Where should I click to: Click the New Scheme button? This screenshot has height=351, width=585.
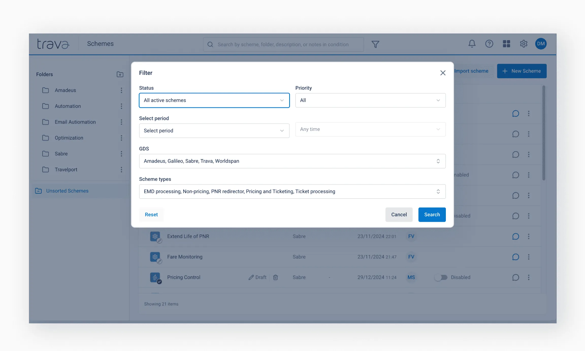point(522,71)
